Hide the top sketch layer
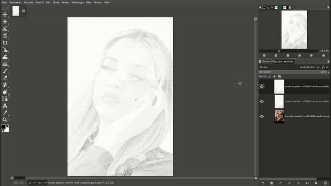This screenshot has width=331, height=186. [262, 87]
